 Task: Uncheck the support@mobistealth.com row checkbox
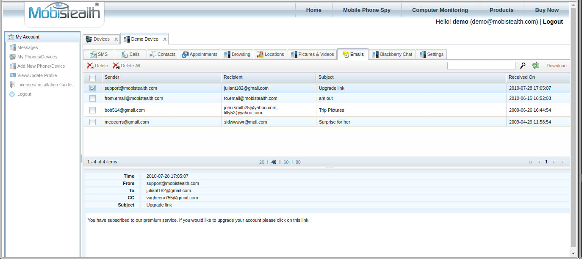(x=92, y=88)
